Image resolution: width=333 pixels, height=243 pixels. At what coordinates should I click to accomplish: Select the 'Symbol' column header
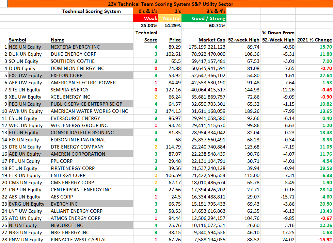(29, 40)
